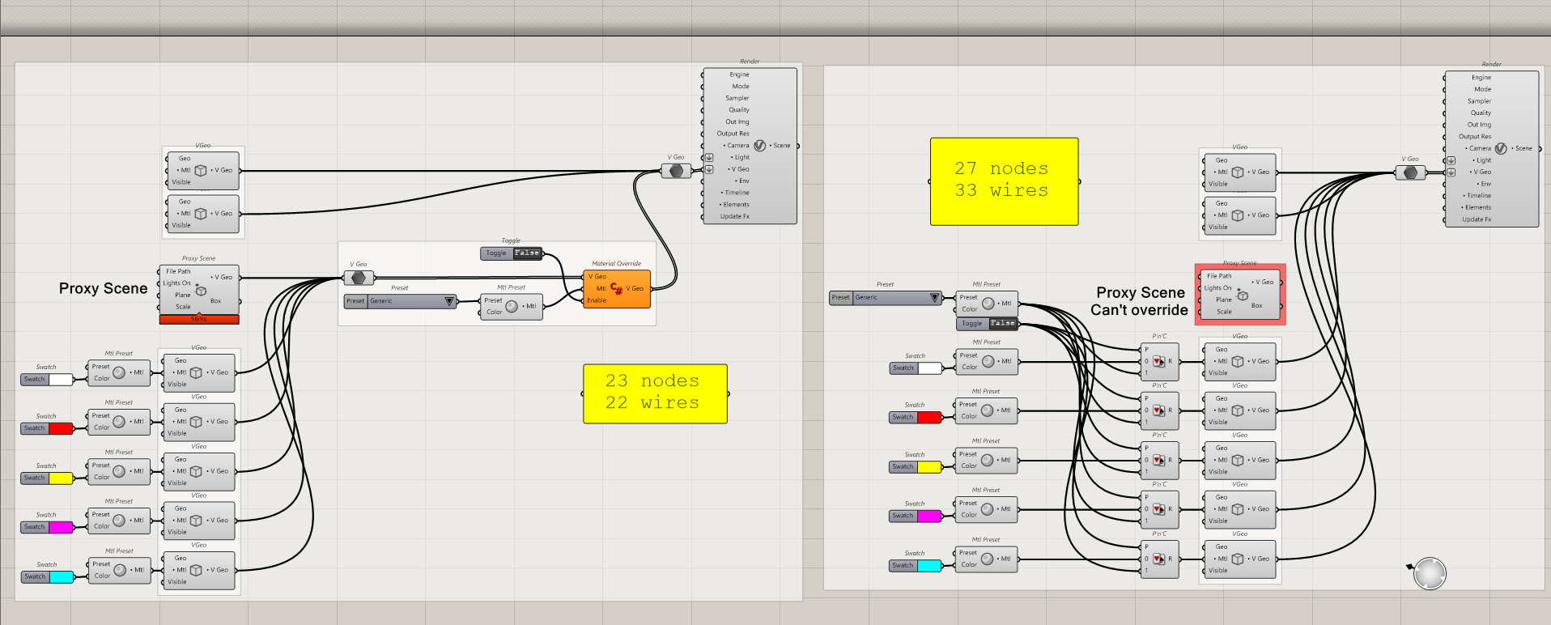Click the 'Box' output on the 56ms Proxy Scene
The height and width of the screenshot is (625, 1551).
pyautogui.click(x=215, y=301)
